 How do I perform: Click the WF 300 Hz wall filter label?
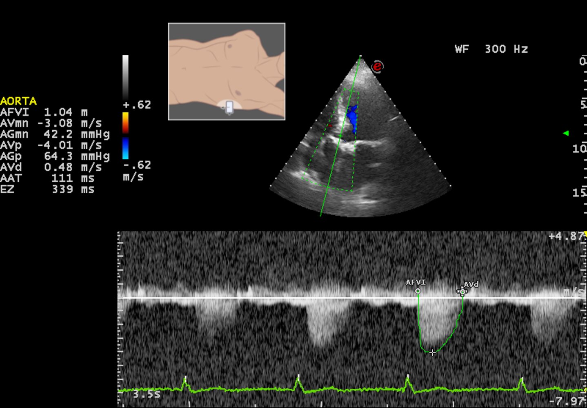pyautogui.click(x=491, y=49)
